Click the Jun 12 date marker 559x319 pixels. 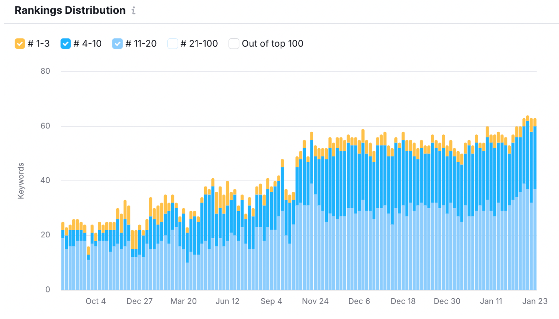pos(227,301)
